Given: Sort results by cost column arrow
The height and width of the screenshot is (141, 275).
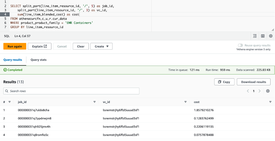Looking at the screenshot, I should [x=270, y=102].
